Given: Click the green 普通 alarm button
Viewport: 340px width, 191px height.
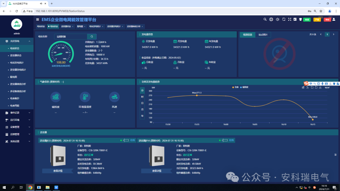Looking at the screenshot, I should 307,19.
